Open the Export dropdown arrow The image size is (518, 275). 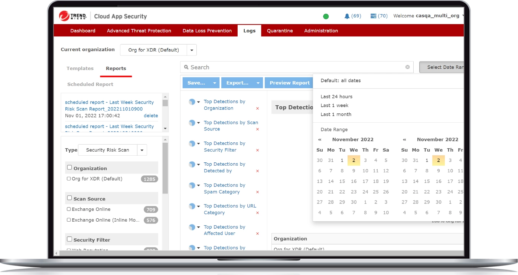click(x=258, y=83)
